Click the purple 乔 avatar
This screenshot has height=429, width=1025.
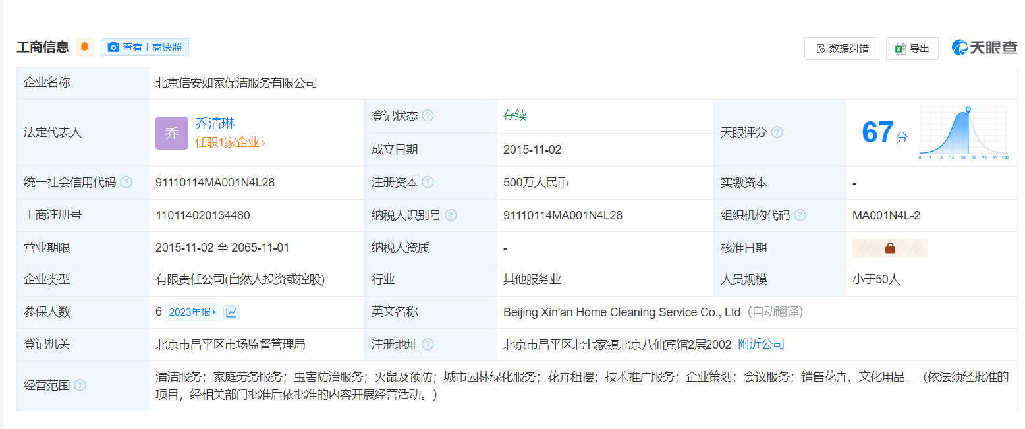pyautogui.click(x=172, y=133)
